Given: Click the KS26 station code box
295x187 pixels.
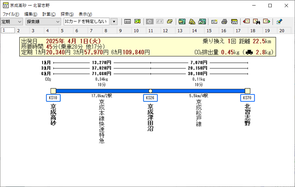Looking at the screenshot, I should (x=150, y=98).
